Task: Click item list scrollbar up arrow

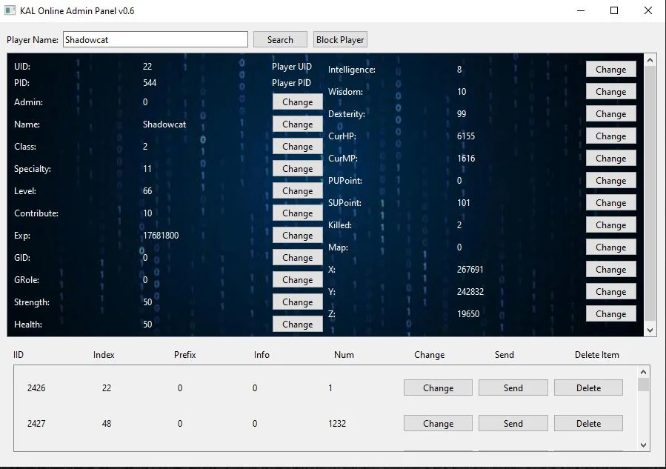Action: 644,372
